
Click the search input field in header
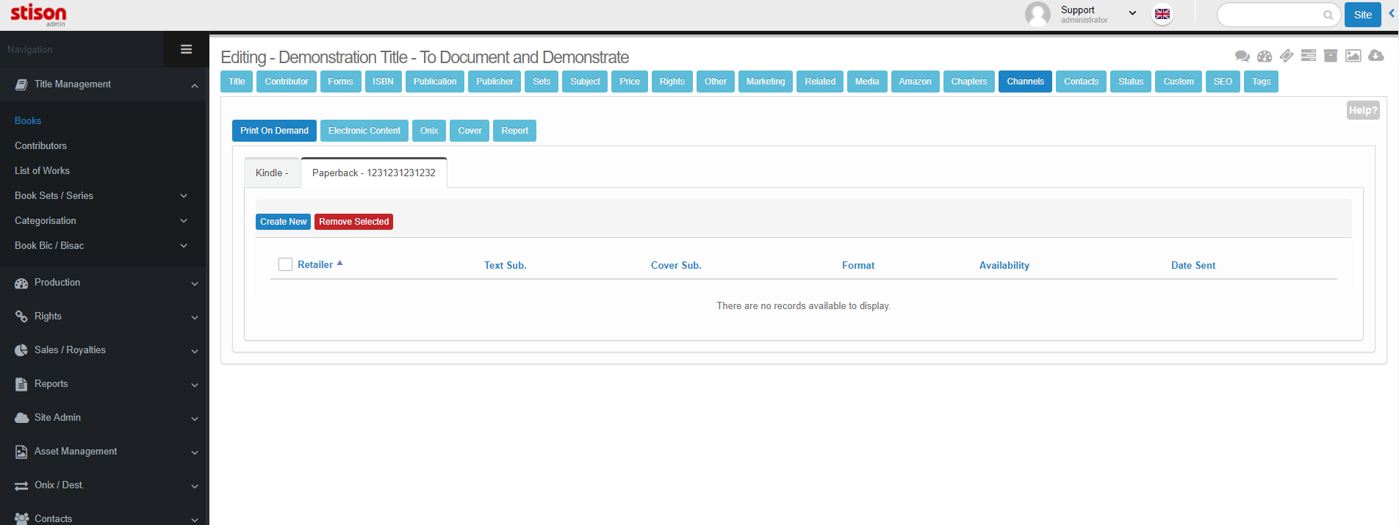tap(1271, 15)
